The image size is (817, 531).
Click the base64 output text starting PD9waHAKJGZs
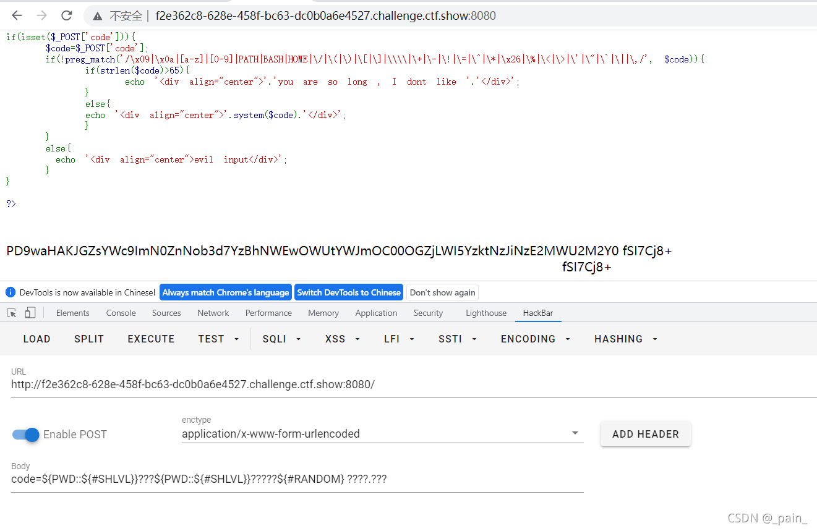click(x=339, y=251)
